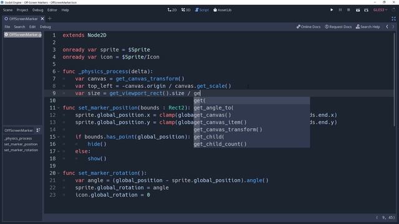Image resolution: width=399 pixels, height=224 pixels.
Task: Click the Godot Engine icon in title bar
Action: pos(2,2)
